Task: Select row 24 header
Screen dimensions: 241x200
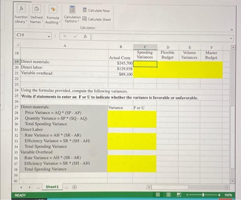Action: [x=17, y=90]
